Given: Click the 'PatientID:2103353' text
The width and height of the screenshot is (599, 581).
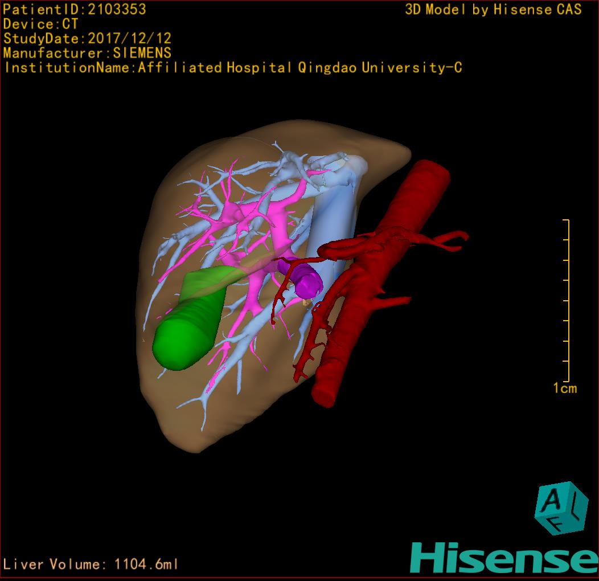Looking at the screenshot, I should pyautogui.click(x=75, y=10).
